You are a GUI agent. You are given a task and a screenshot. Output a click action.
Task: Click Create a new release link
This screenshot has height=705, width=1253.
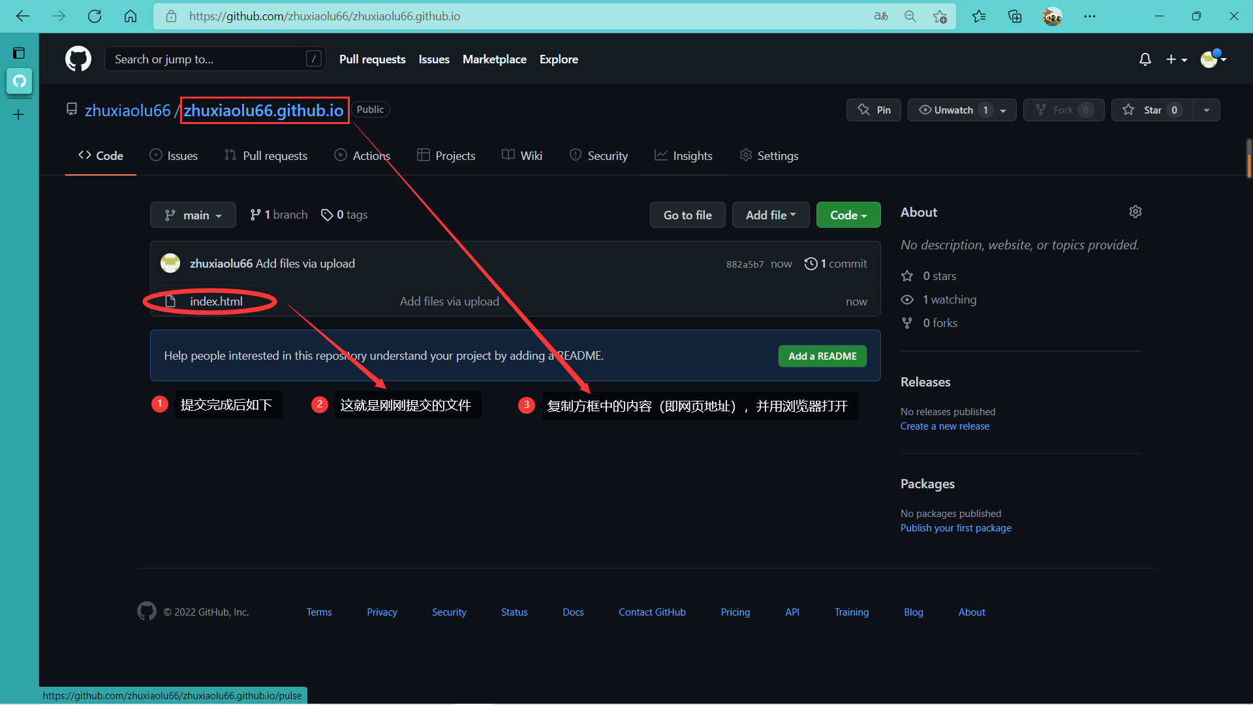pyautogui.click(x=945, y=426)
